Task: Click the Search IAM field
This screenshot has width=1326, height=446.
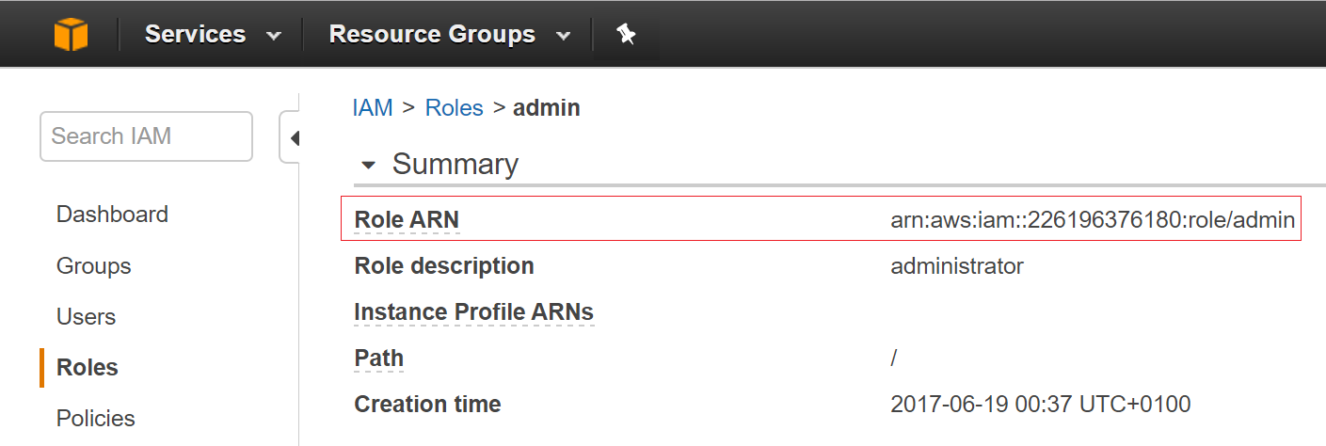Action: pos(146,136)
